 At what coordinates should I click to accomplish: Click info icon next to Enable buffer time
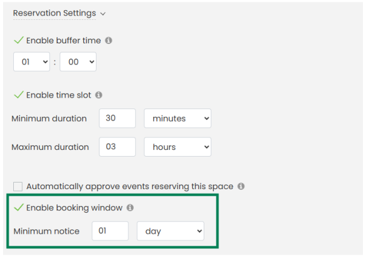(109, 41)
